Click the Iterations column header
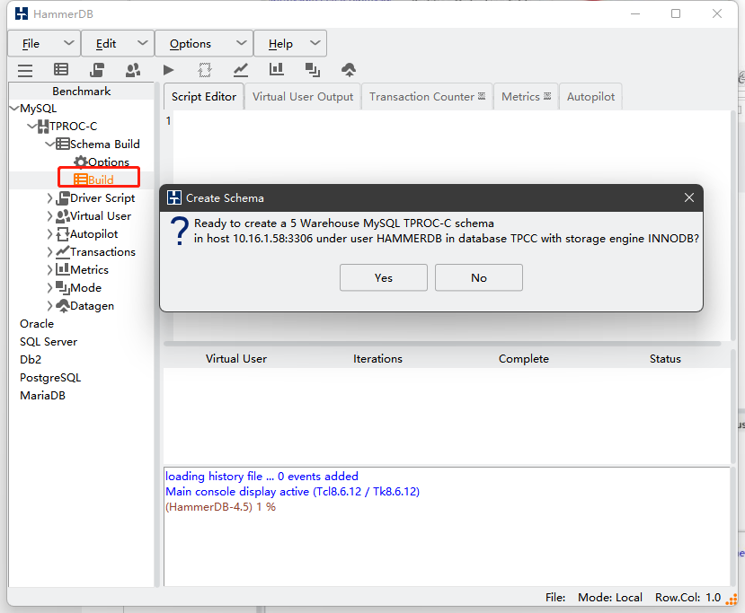This screenshot has height=613, width=745. [377, 359]
